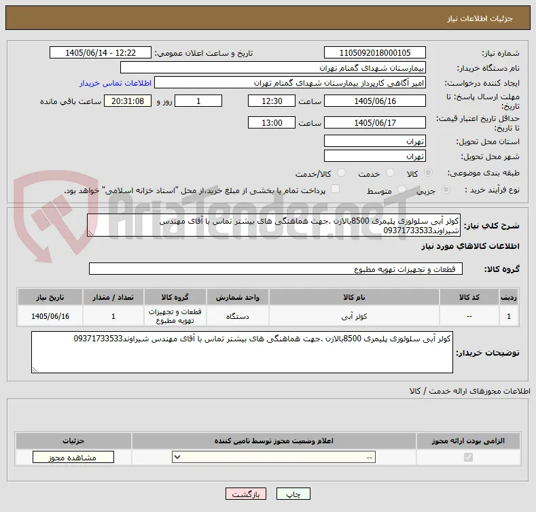Click the price validity time 13:00 field

pyautogui.click(x=272, y=122)
